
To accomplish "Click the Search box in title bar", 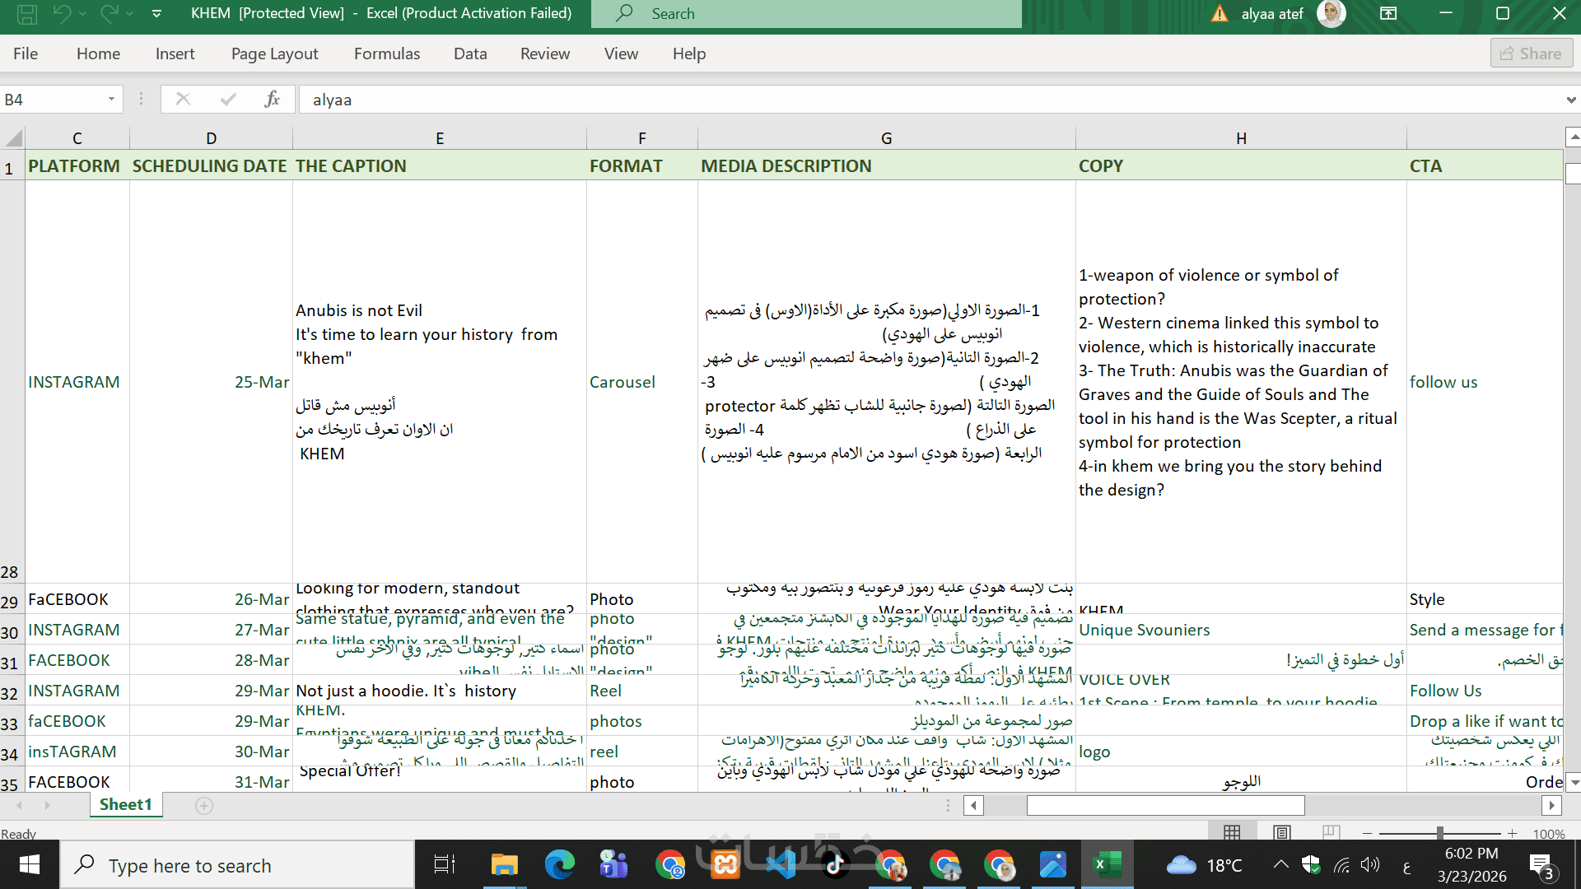I will coord(807,13).
